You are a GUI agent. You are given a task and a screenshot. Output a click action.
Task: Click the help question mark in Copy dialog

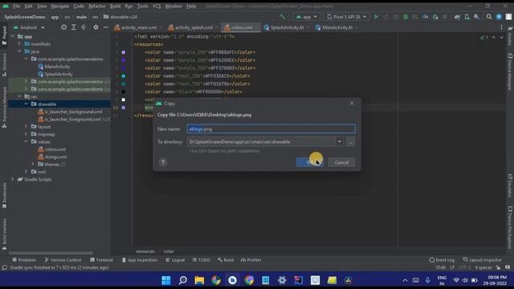tap(163, 162)
